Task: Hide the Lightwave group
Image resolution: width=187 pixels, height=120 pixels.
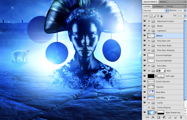Action: (145, 31)
